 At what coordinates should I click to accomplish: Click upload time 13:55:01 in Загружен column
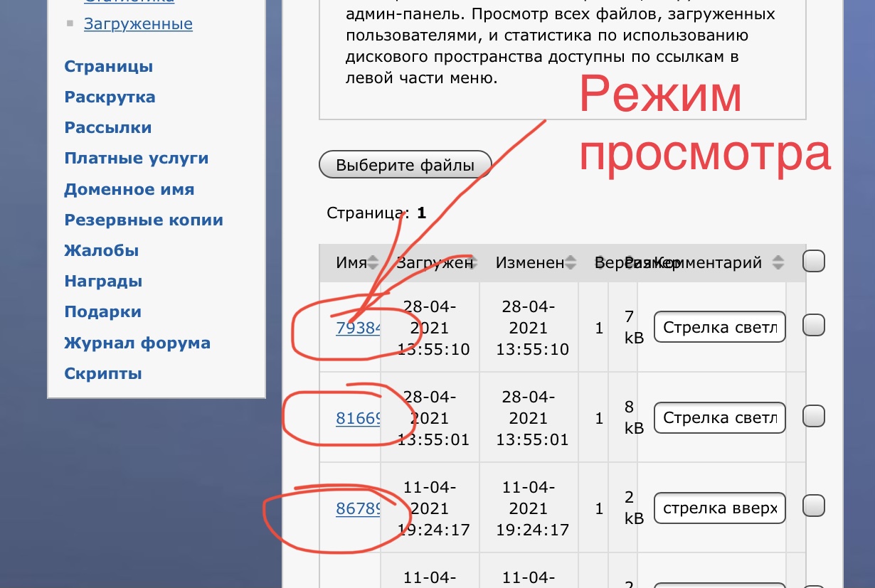click(433, 440)
